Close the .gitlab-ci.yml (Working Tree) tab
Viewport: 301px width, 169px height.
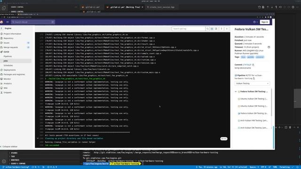[143, 7]
